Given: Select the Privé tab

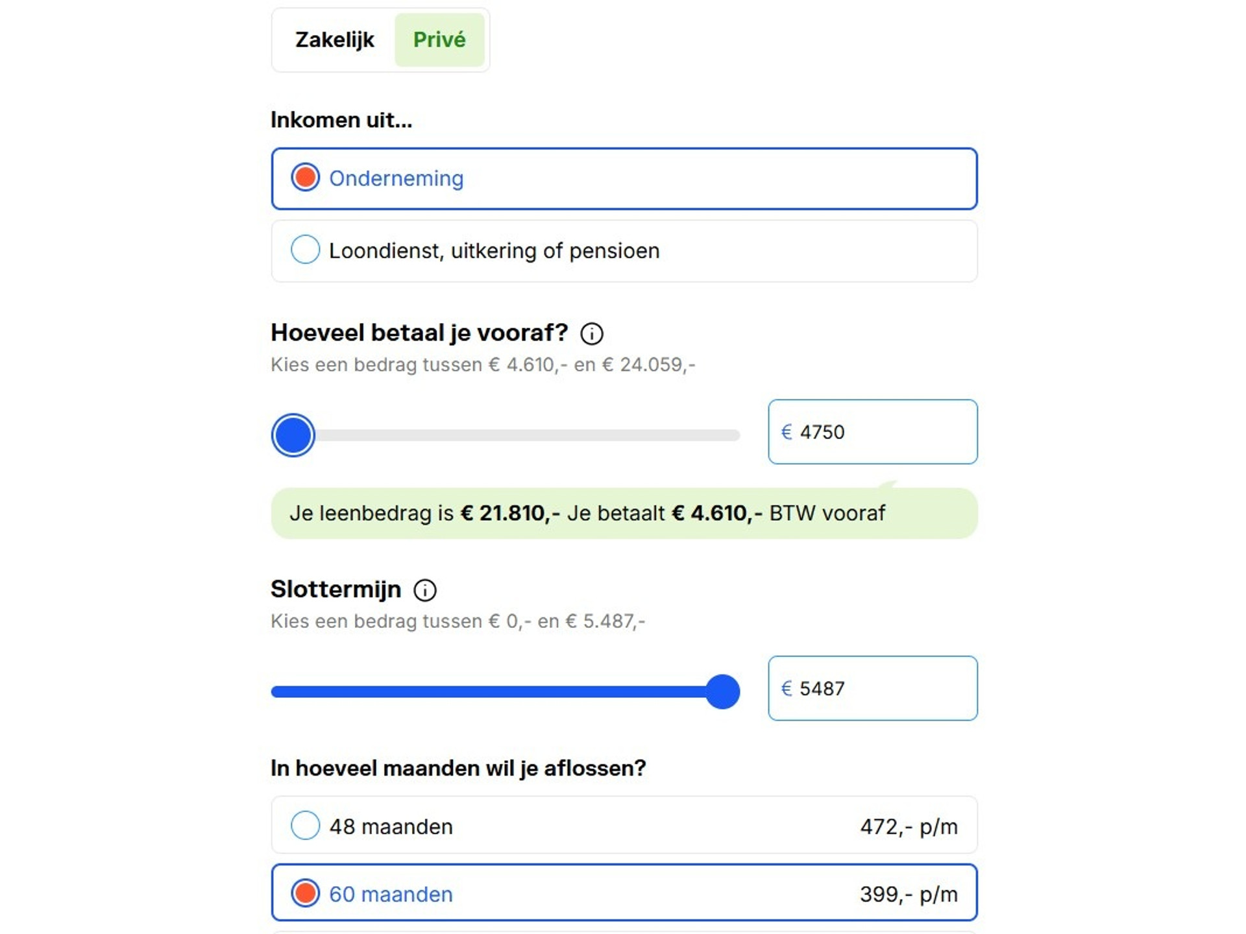Looking at the screenshot, I should [x=439, y=40].
